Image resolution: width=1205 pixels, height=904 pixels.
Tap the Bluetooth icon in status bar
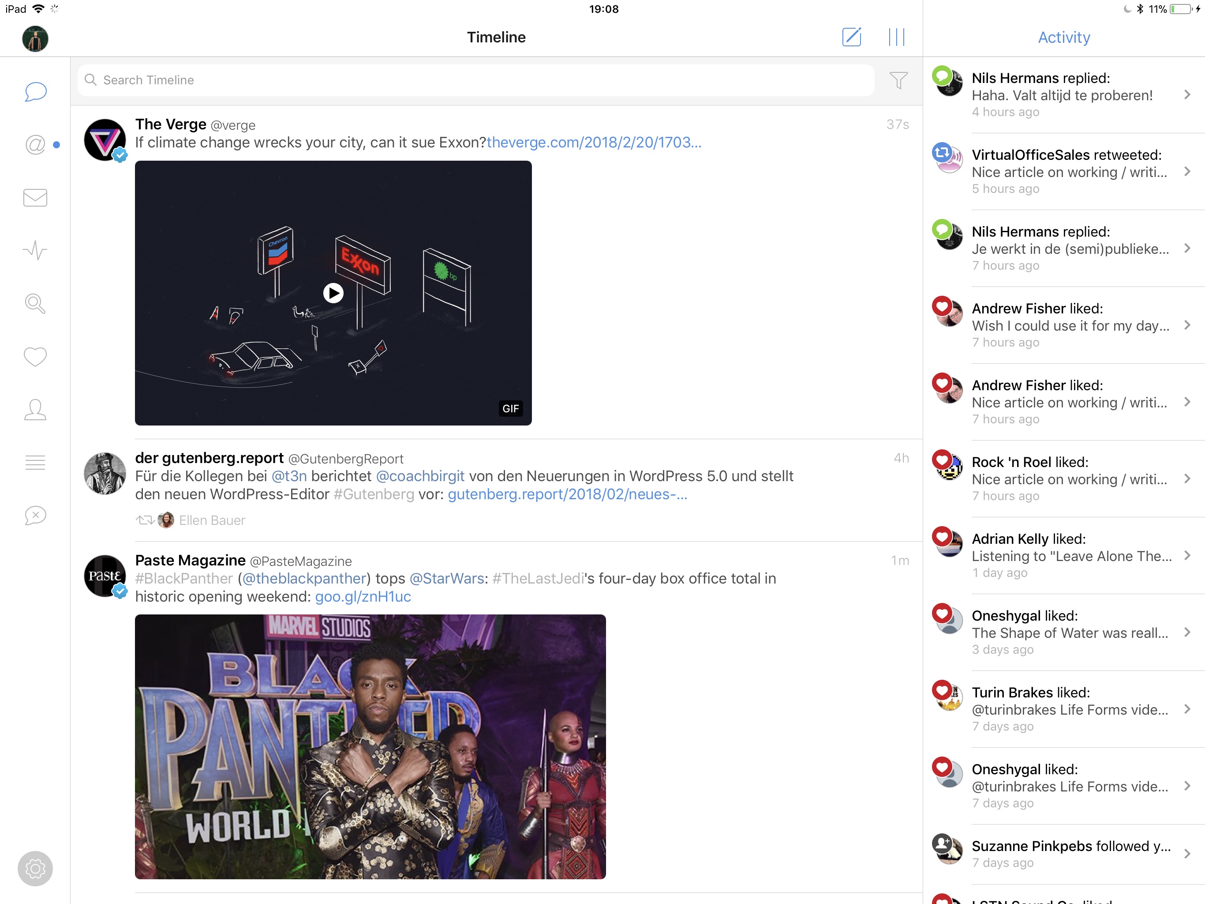(1140, 9)
